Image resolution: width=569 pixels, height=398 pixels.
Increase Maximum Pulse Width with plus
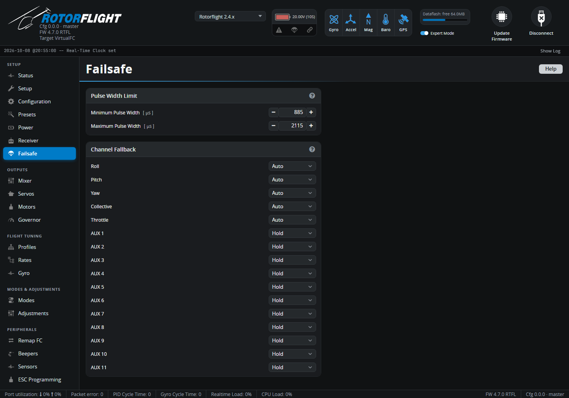click(311, 126)
